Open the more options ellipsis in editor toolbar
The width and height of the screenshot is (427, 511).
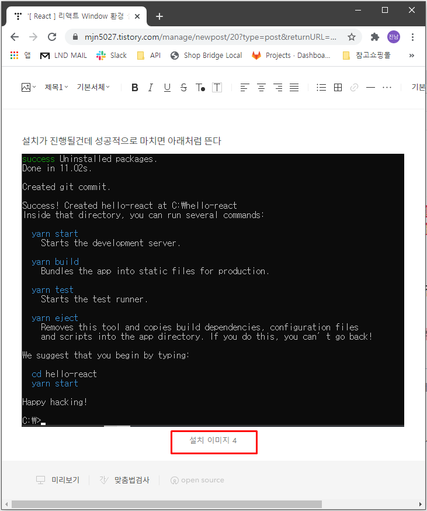(x=387, y=87)
